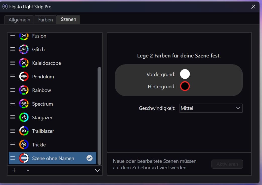Open the white Vordergrund color swatch
The image size is (262, 185).
point(185,74)
